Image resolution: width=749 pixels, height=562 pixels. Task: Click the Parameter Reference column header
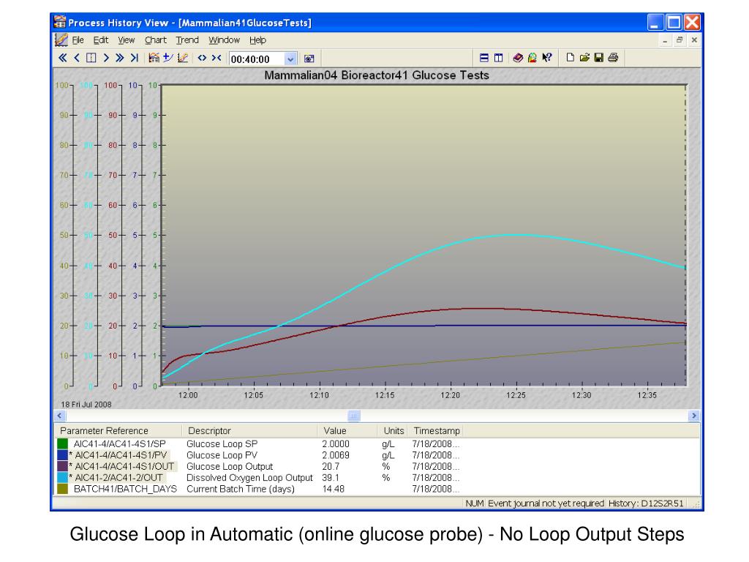click(118, 430)
